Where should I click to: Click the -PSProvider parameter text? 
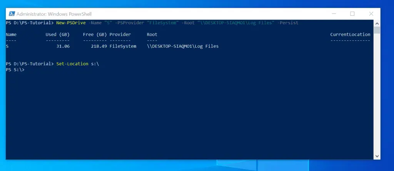130,23
